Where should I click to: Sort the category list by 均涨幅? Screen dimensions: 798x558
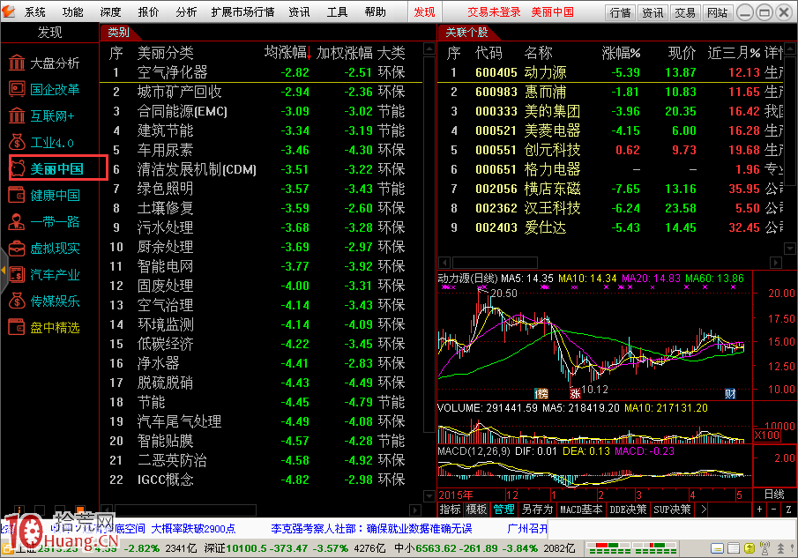click(x=287, y=52)
